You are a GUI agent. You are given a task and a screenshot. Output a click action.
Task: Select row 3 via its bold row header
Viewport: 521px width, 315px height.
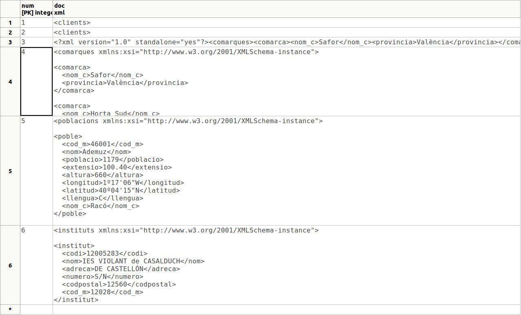click(x=10, y=42)
